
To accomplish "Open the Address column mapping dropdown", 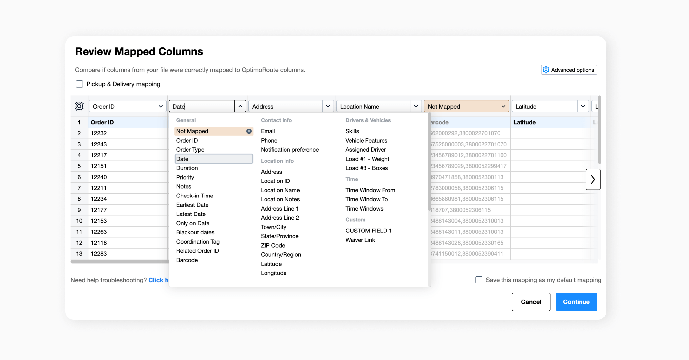I will pyautogui.click(x=328, y=106).
